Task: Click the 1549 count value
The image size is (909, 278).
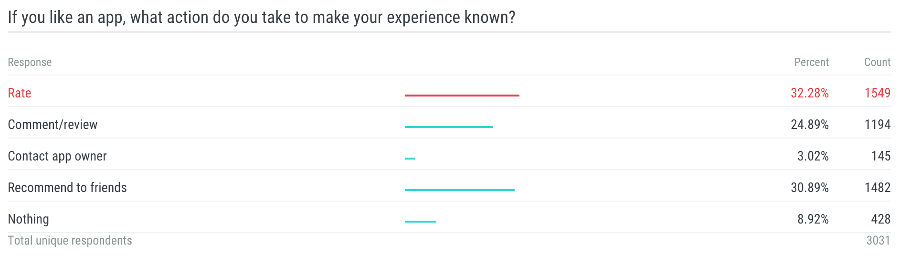Action: click(x=877, y=93)
